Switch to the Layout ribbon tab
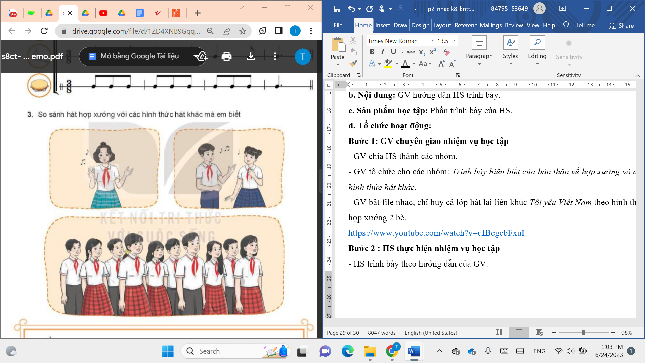The image size is (645, 363). (442, 25)
